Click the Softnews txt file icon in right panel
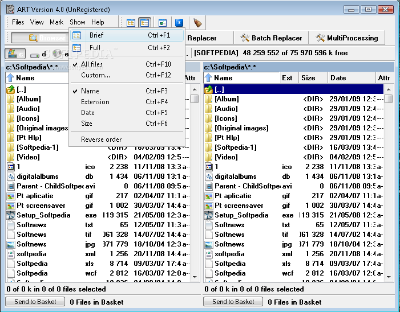 pyautogui.click(x=209, y=225)
